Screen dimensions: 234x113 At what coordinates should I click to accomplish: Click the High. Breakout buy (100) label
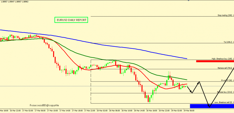click(222, 59)
